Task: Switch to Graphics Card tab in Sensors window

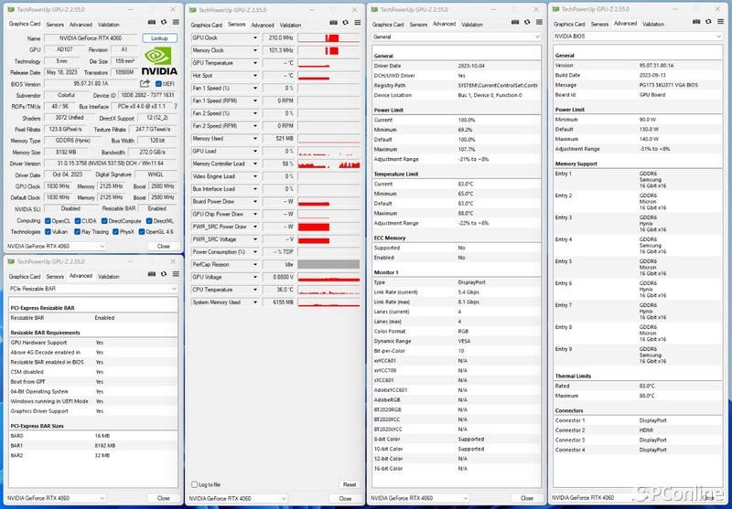Action: click(x=207, y=25)
